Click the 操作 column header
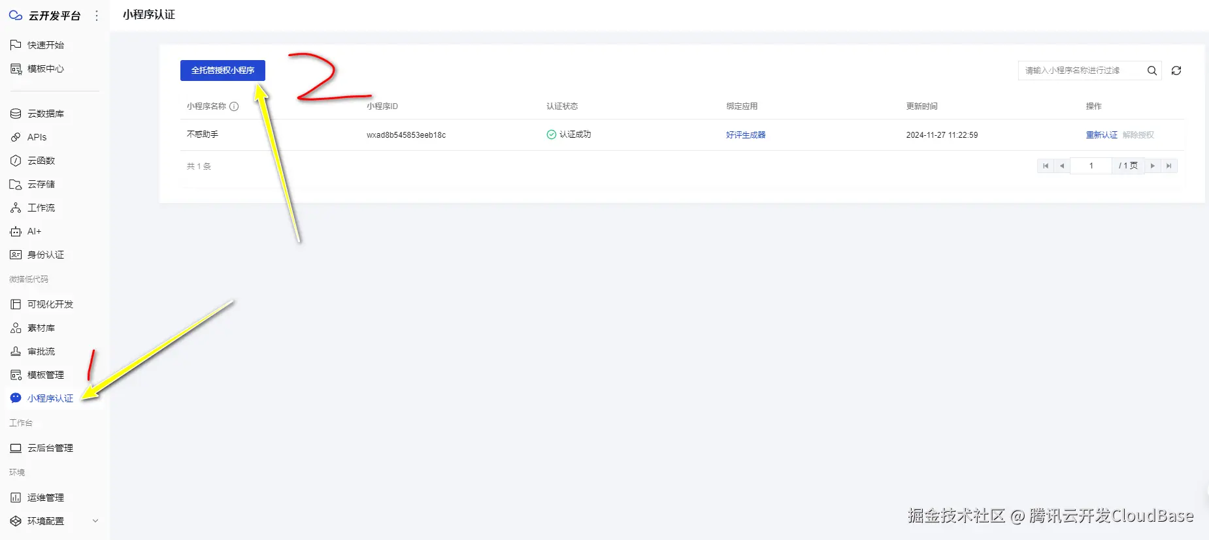This screenshot has width=1209, height=540. pos(1094,106)
